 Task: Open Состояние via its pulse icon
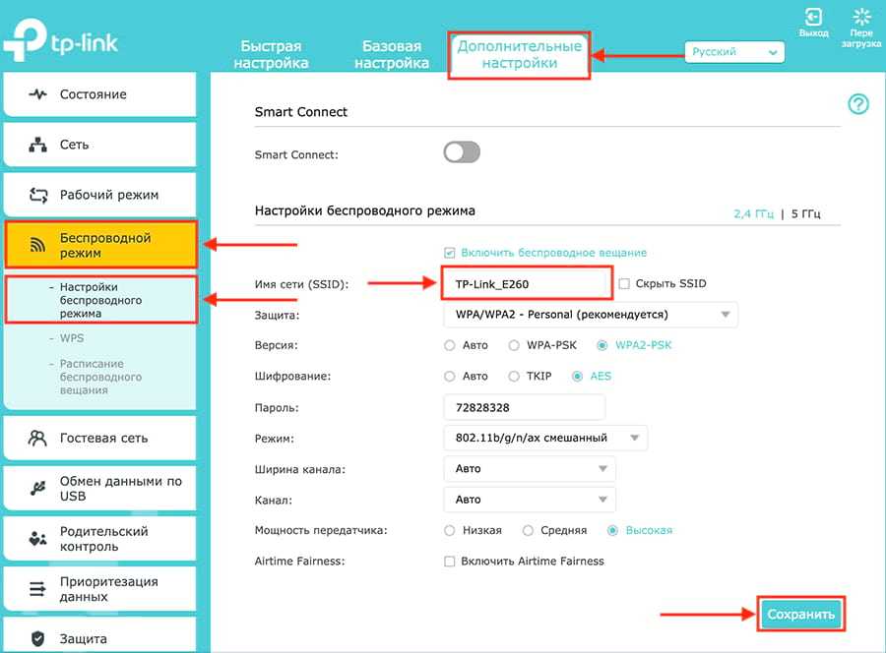[38, 95]
